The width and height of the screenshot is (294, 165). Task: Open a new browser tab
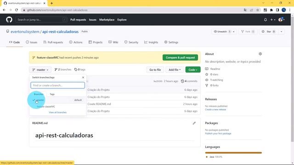(51, 3)
